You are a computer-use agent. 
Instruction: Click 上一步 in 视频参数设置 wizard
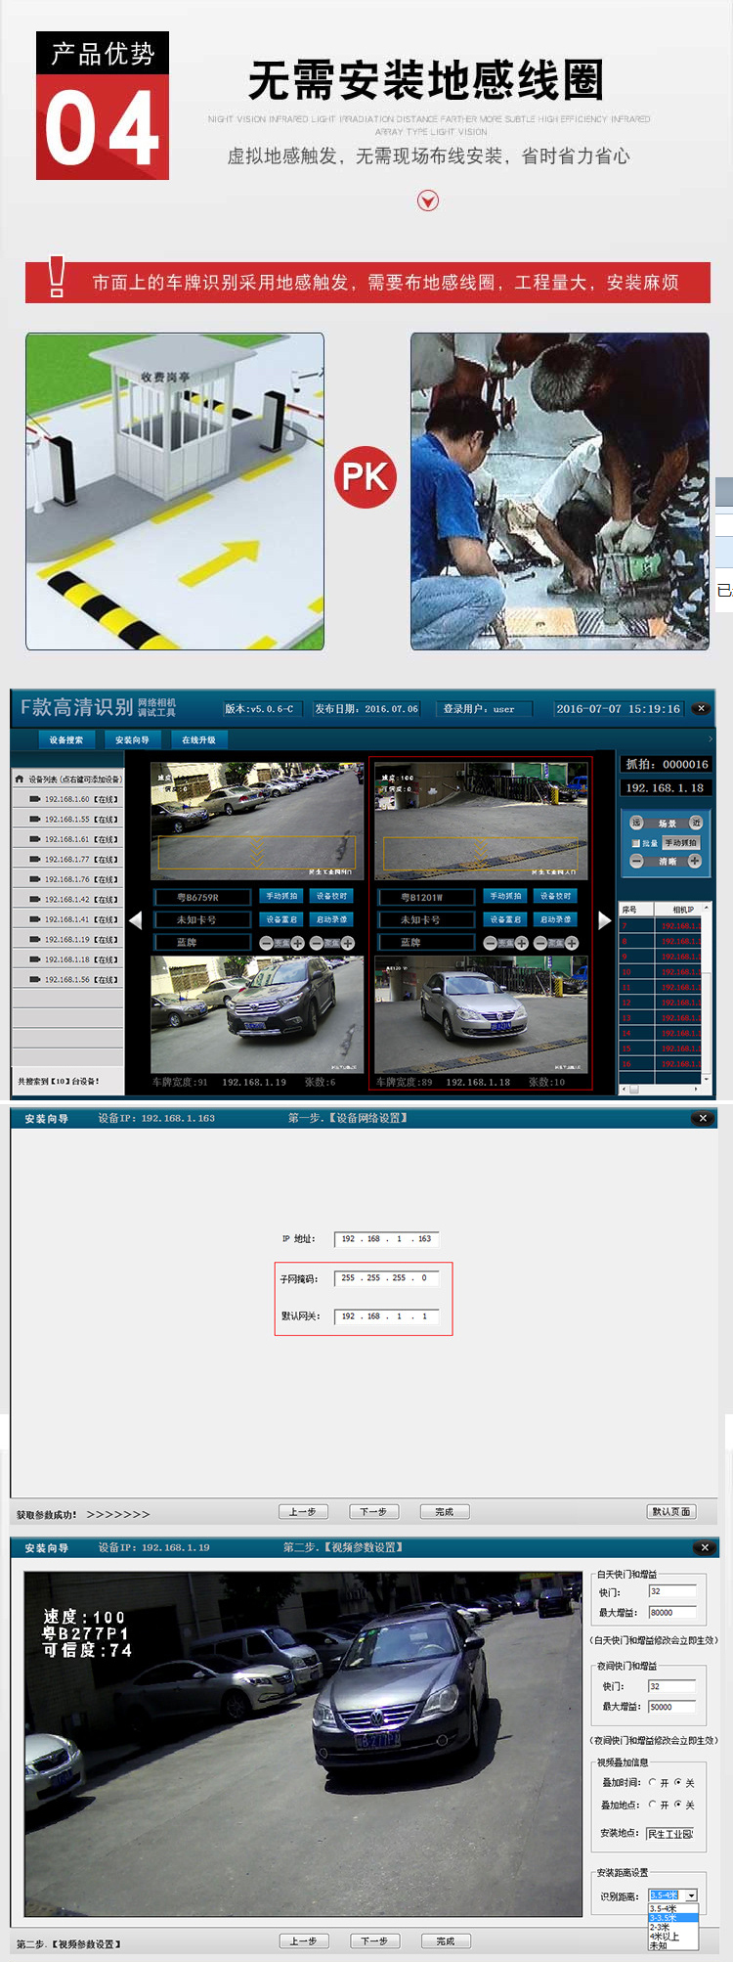click(x=303, y=1940)
